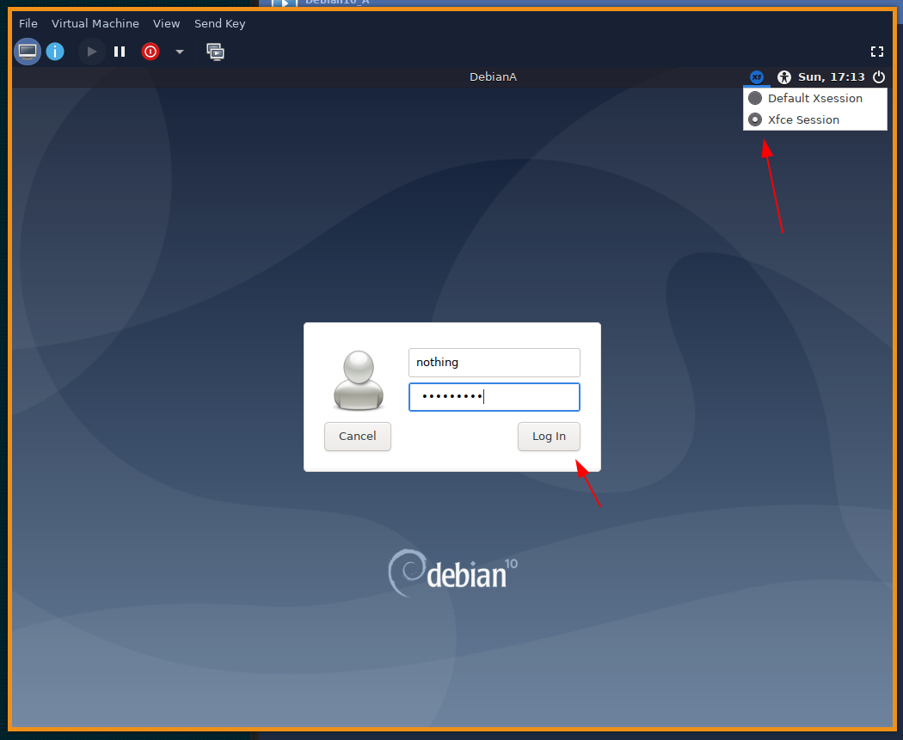Click the password input field
The image size is (903, 740).
pyautogui.click(x=494, y=397)
